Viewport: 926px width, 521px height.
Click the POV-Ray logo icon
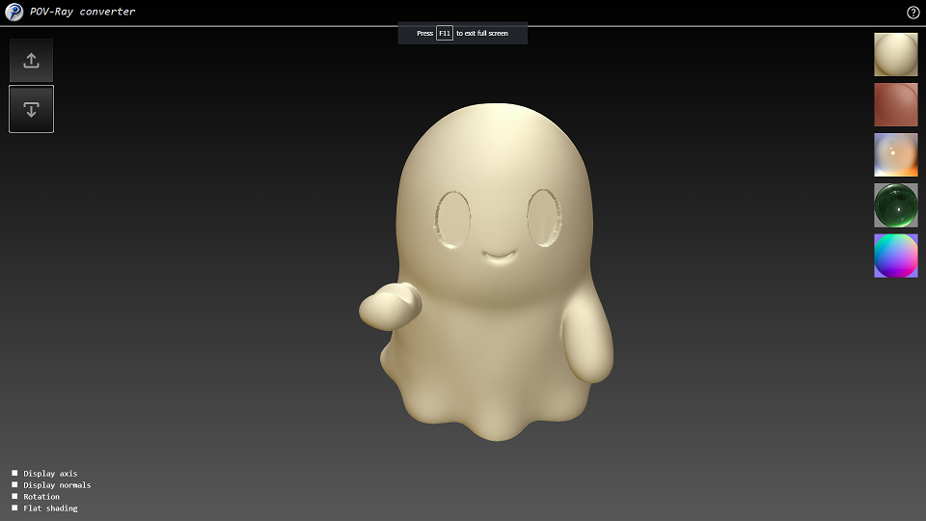point(14,12)
